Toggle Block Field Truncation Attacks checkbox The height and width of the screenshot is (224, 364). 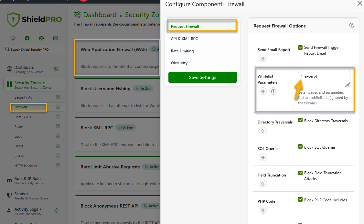click(x=300, y=173)
